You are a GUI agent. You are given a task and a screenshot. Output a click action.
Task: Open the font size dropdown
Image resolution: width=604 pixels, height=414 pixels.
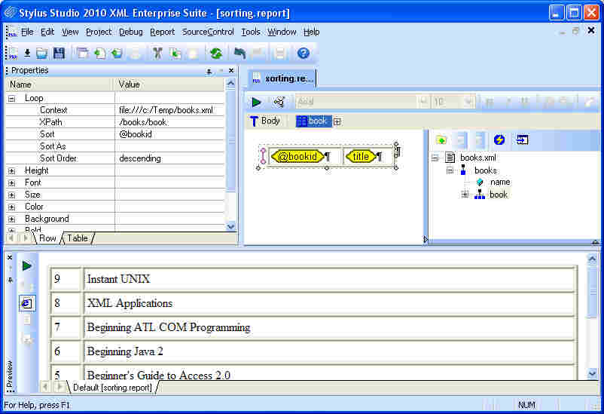click(468, 102)
